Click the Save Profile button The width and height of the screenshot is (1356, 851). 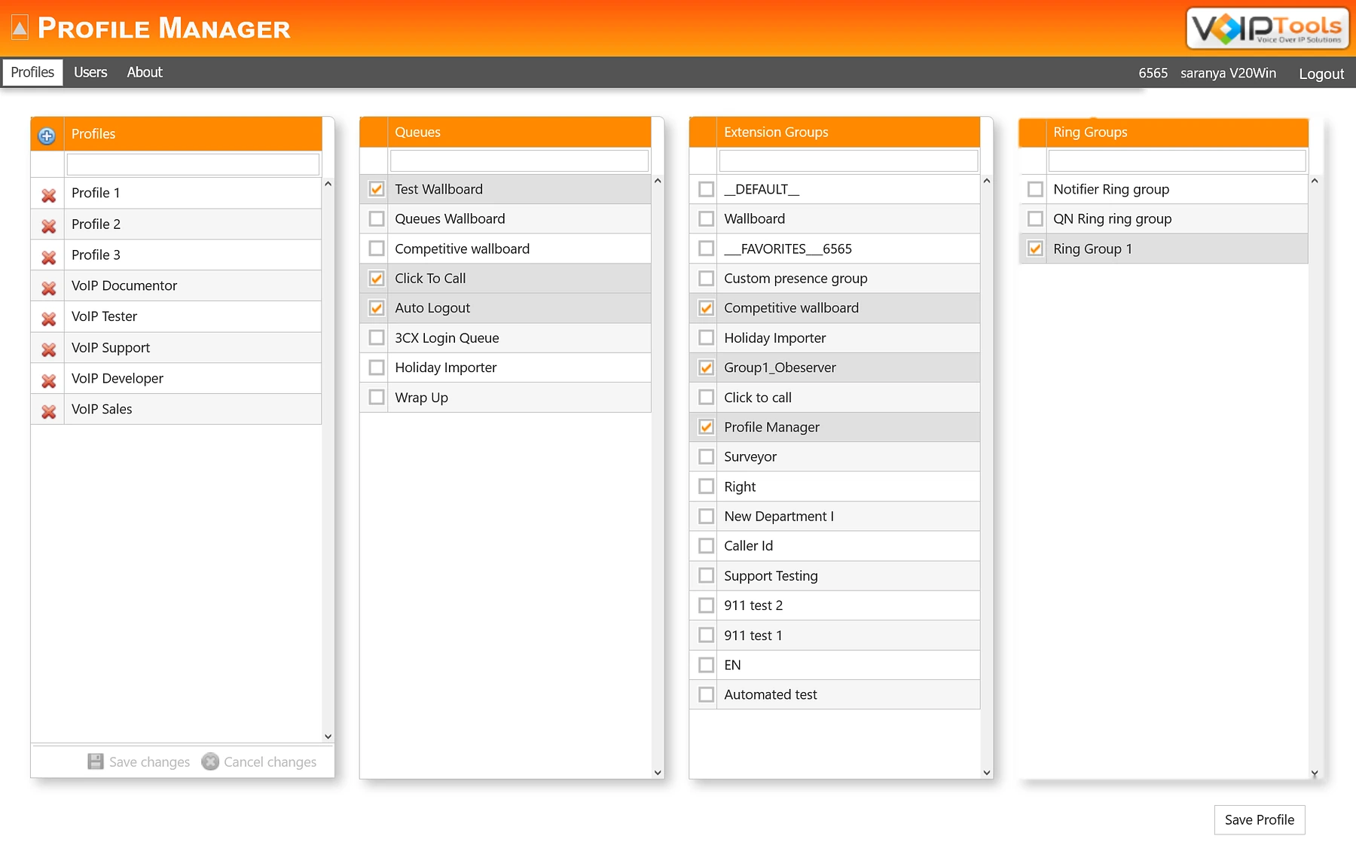1260,820
